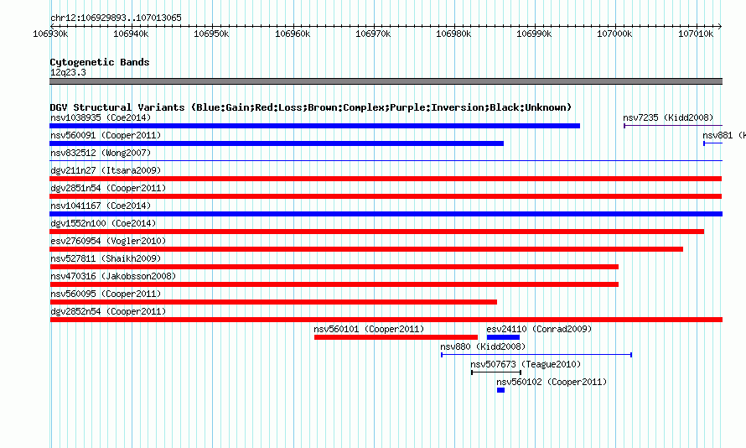Click the Cytogenetic Bands track title
Screen dimensions: 746x448
point(100,62)
